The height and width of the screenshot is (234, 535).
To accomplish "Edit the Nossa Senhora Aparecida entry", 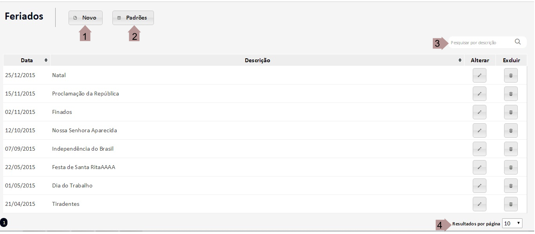I will coord(479,131).
